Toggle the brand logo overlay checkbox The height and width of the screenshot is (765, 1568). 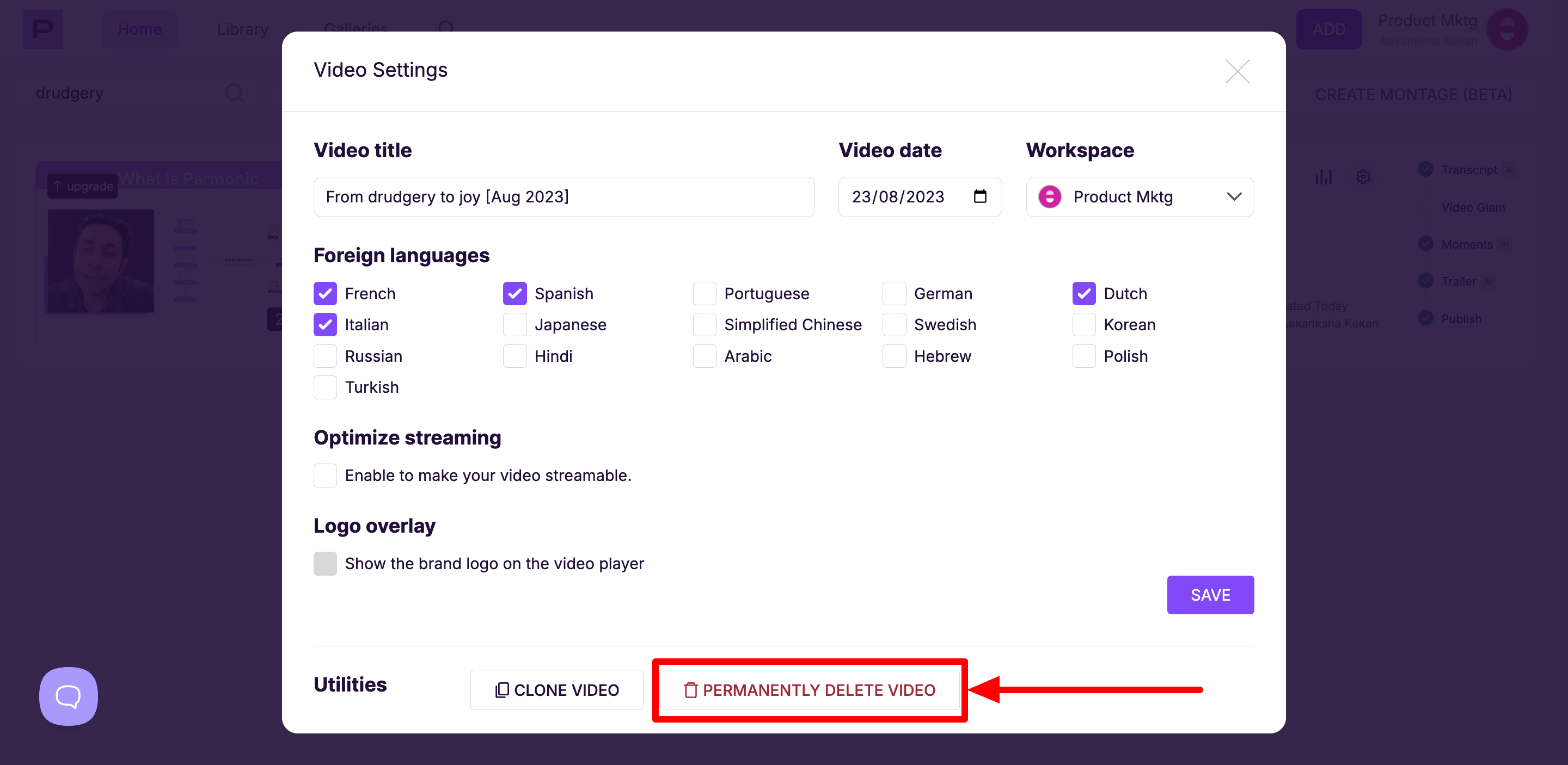(325, 564)
